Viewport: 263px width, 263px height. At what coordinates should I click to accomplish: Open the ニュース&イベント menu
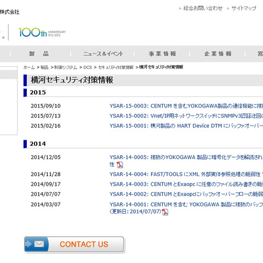click(103, 54)
